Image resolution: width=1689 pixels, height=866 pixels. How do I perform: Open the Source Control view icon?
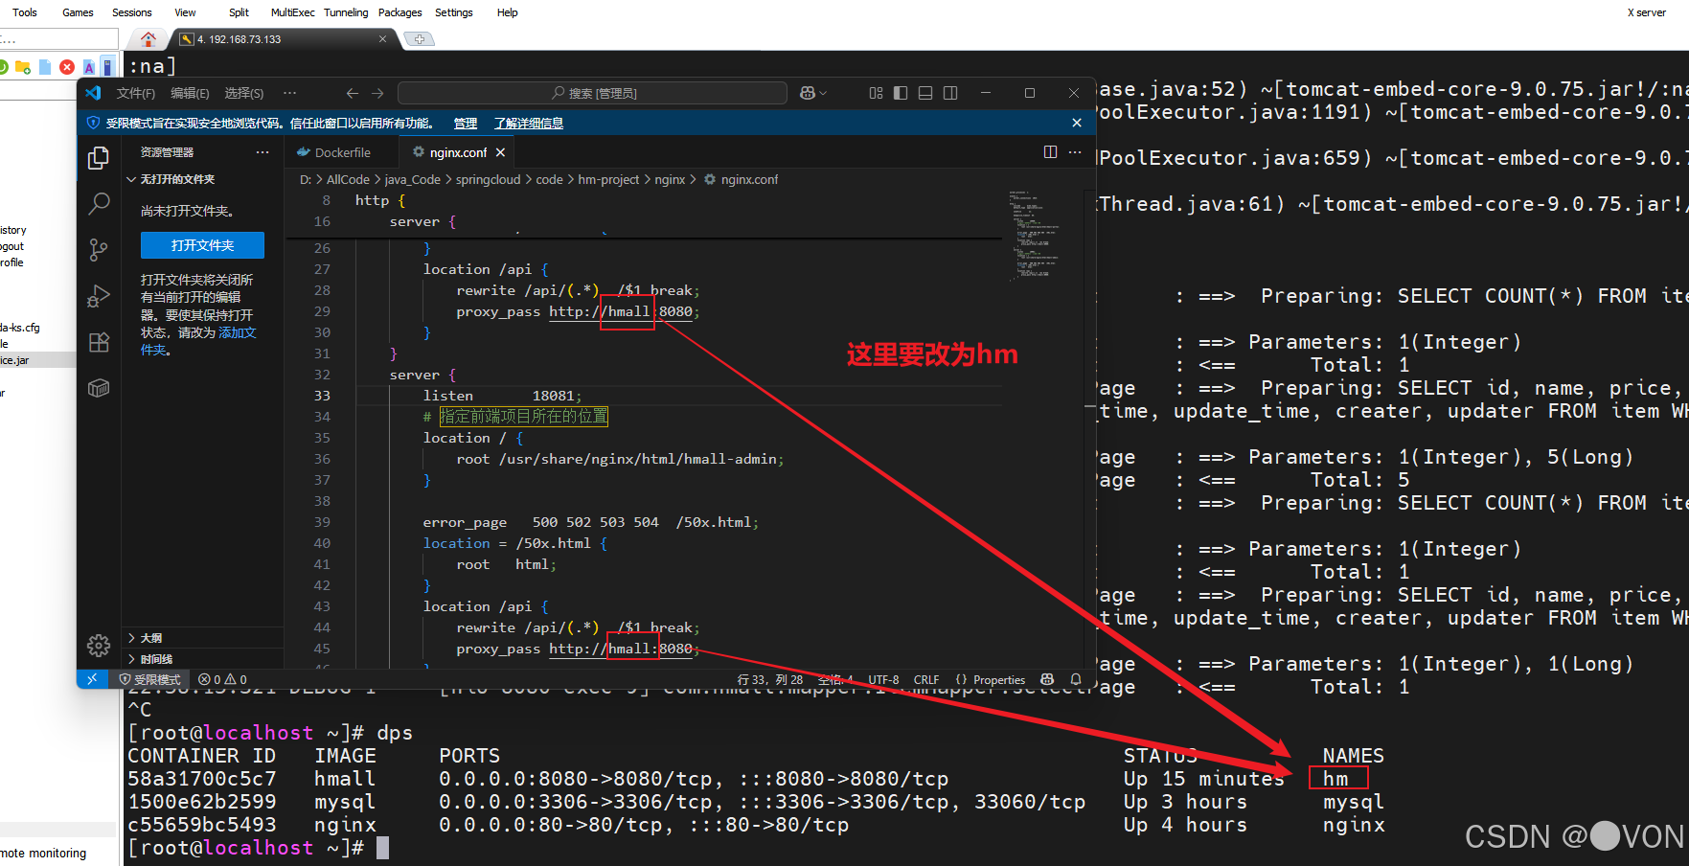click(99, 250)
